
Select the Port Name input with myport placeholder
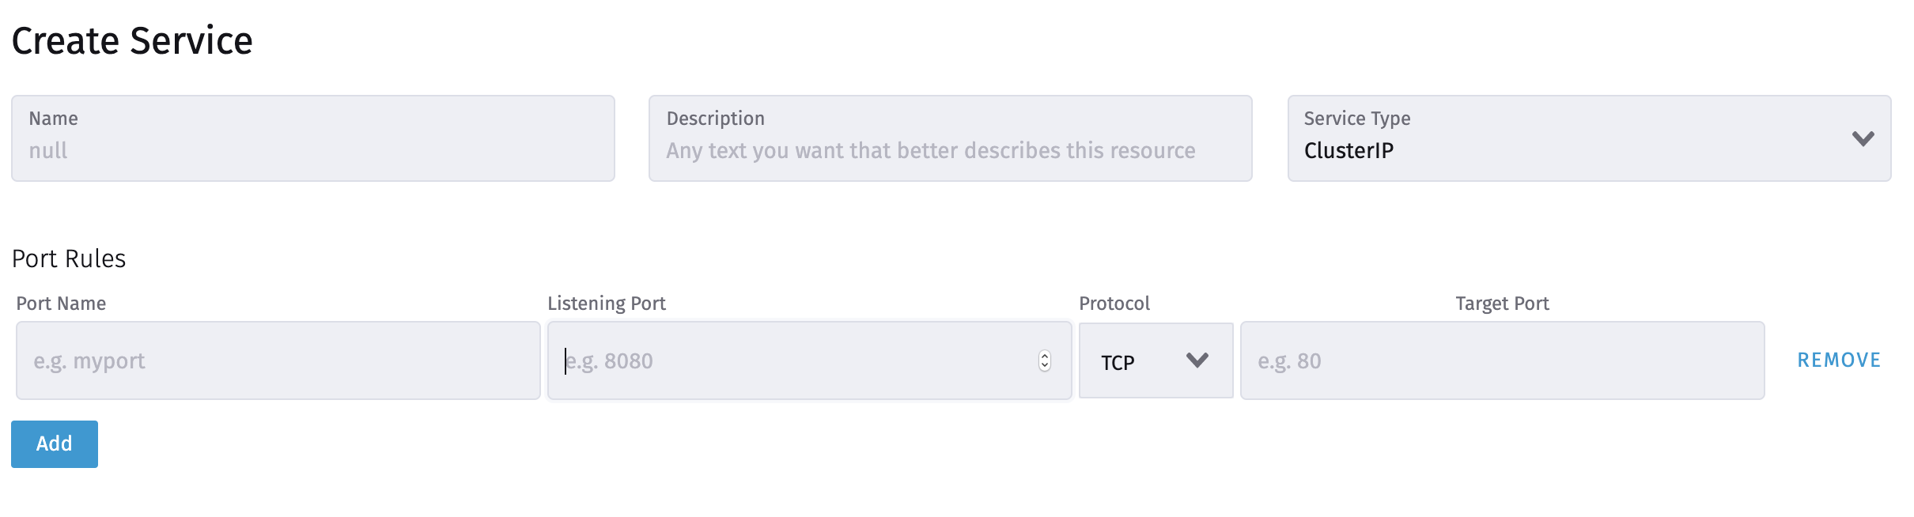pyautogui.click(x=278, y=360)
